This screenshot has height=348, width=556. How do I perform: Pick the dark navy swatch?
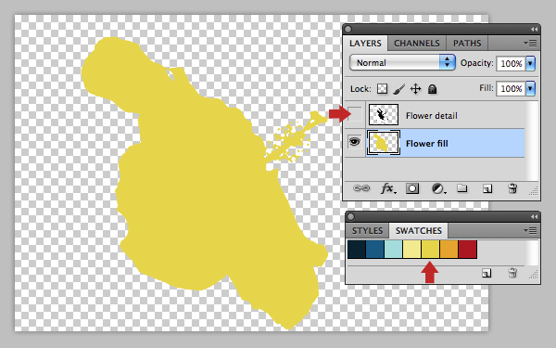(357, 250)
